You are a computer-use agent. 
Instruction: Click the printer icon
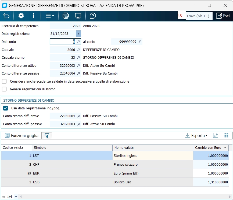tap(66, 16)
